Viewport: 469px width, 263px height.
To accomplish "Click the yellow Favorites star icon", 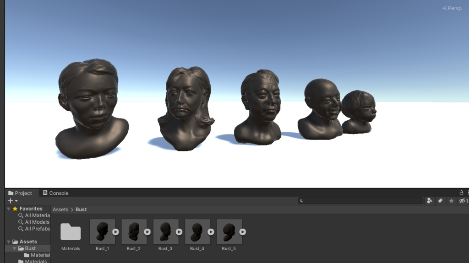I will [x=15, y=209].
